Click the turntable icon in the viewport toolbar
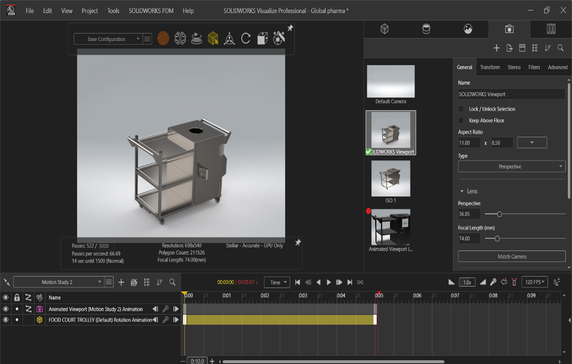The image size is (572, 364). click(197, 39)
